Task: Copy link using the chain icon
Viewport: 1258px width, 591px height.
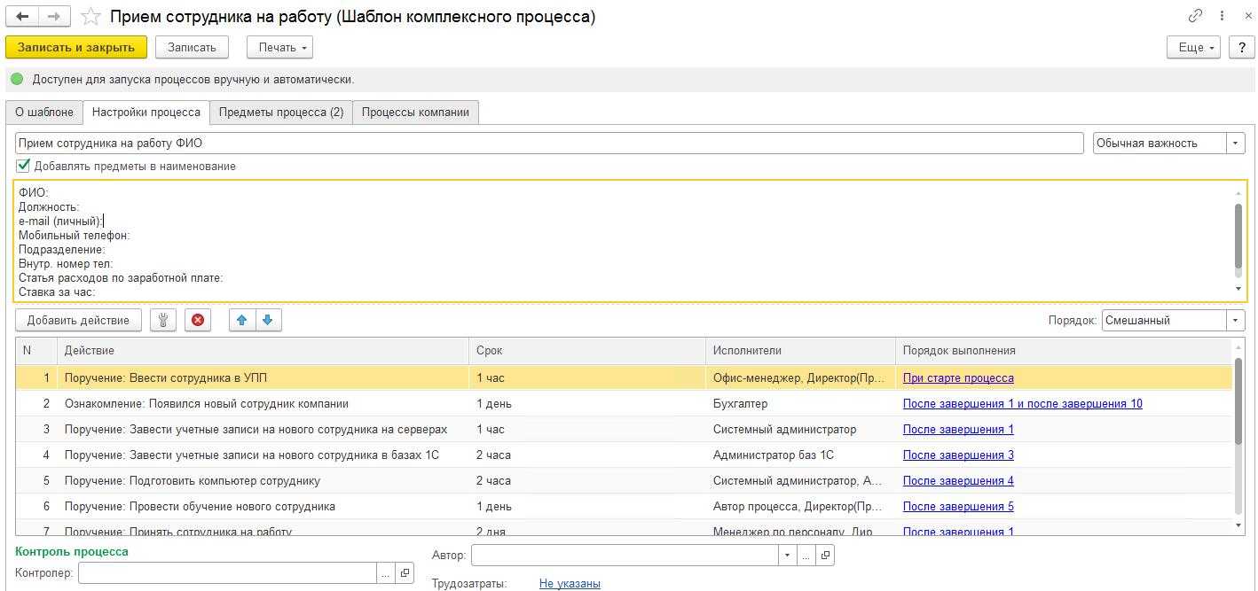Action: click(1195, 16)
